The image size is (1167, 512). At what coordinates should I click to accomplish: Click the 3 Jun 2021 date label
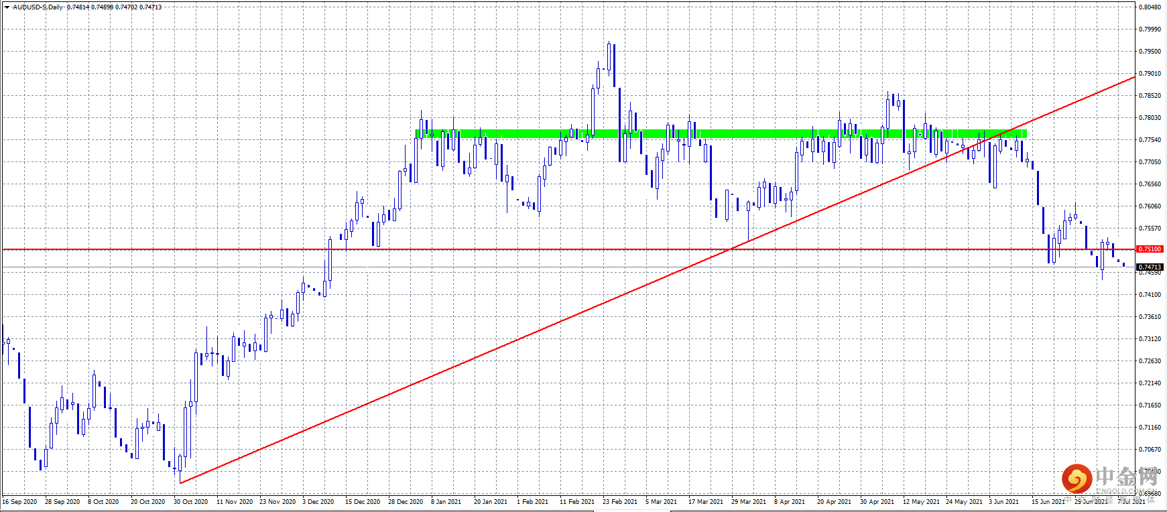[x=1003, y=502]
